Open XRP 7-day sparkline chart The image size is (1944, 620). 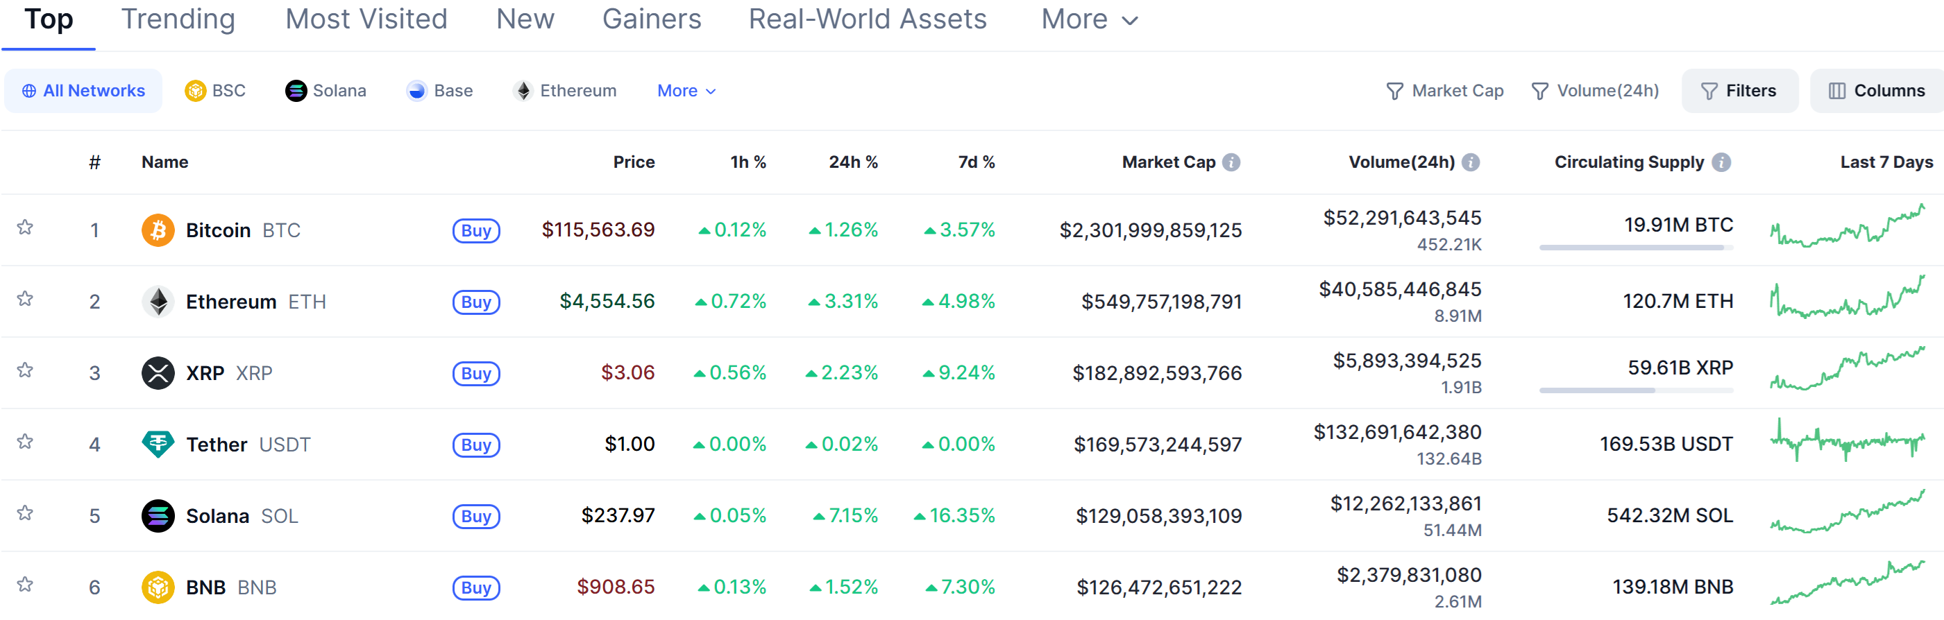click(x=1848, y=369)
